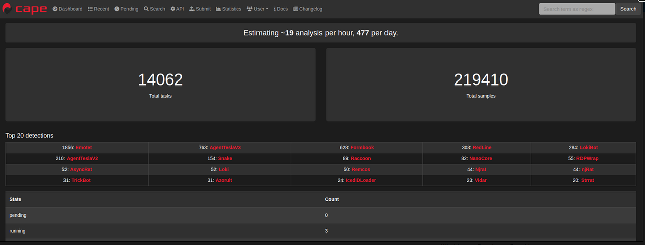Open the Submit page
Screen dimensions: 645x245
pos(200,9)
